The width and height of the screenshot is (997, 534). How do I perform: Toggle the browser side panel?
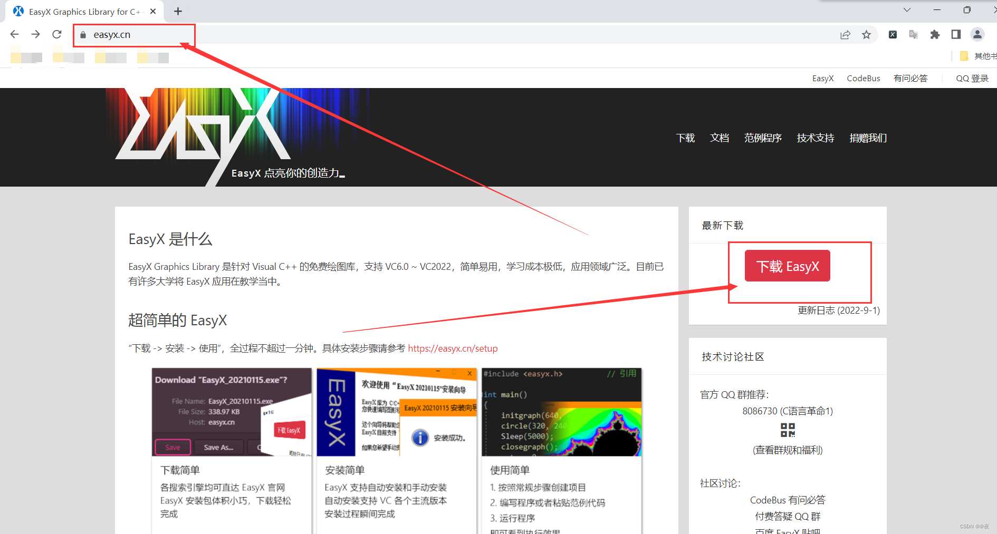[x=956, y=35]
